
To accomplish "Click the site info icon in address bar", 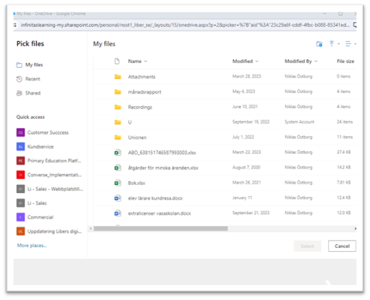I will [x=15, y=25].
